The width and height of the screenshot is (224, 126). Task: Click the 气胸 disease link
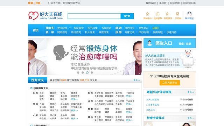pos(42,104)
